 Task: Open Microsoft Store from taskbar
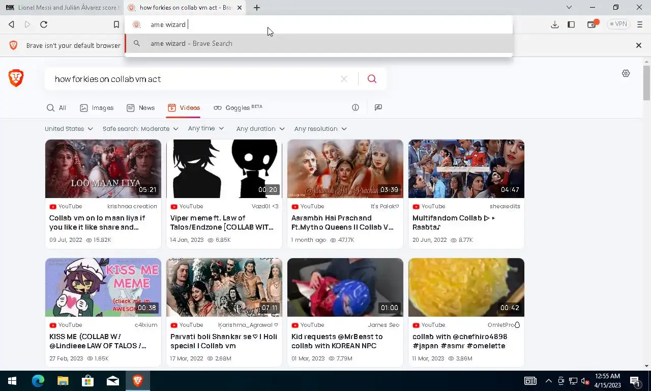coord(87,381)
